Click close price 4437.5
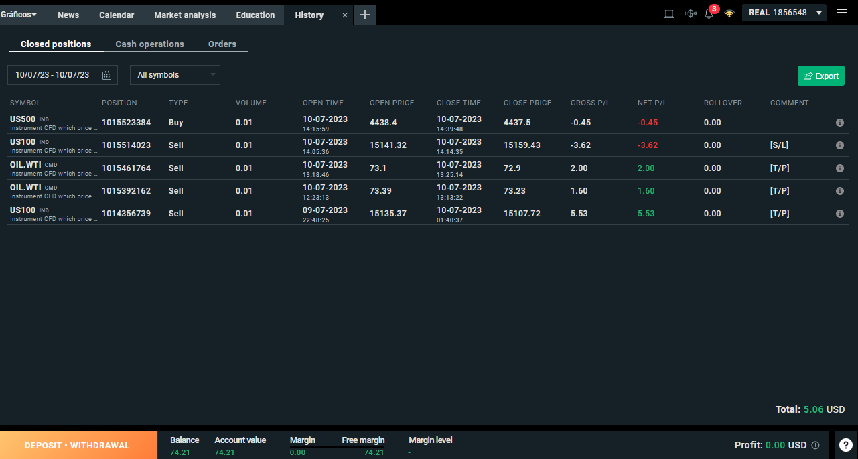The image size is (858, 459). (517, 123)
